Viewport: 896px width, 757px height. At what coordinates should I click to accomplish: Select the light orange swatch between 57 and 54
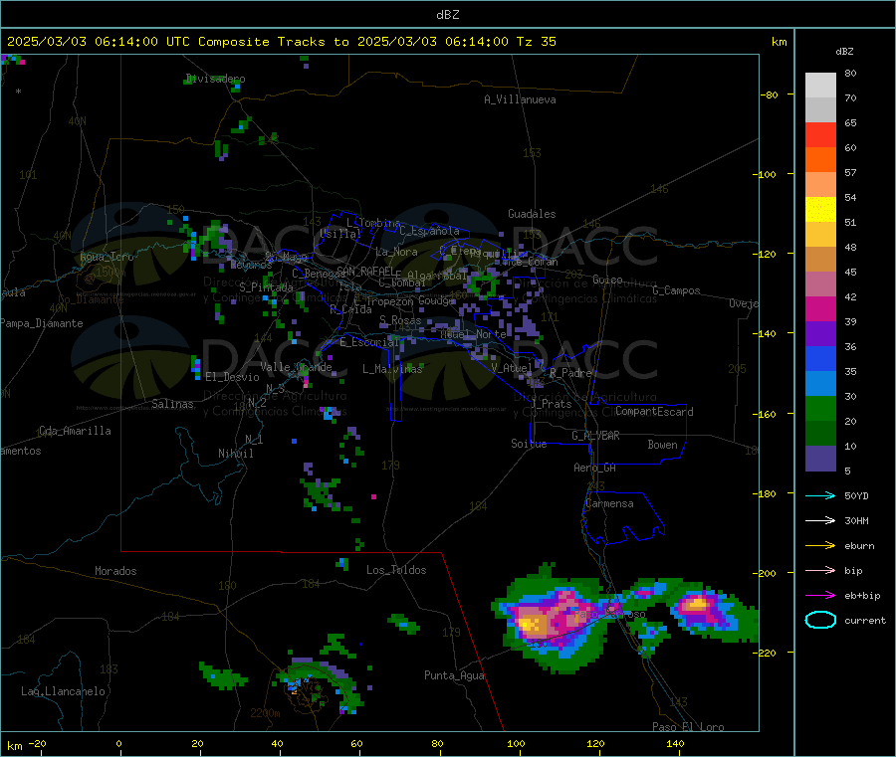(820, 185)
